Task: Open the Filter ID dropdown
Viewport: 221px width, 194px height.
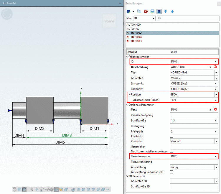Action: coord(153,19)
